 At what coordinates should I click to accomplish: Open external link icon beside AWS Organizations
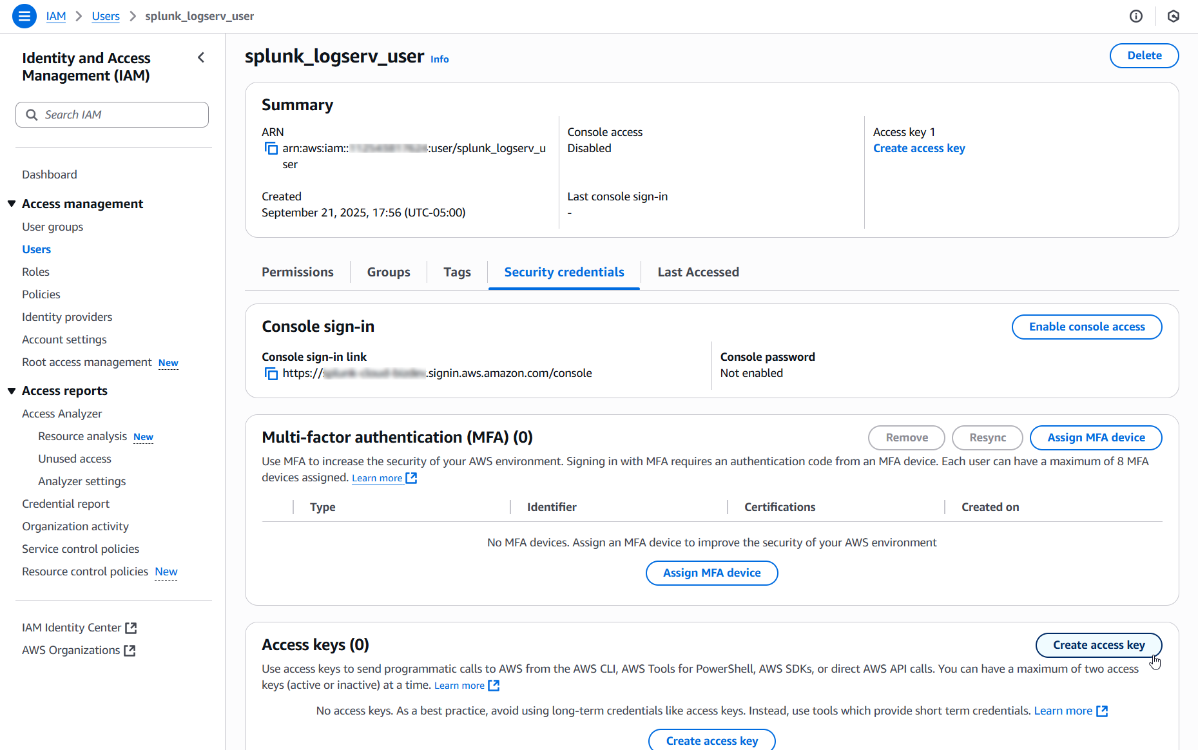130,650
